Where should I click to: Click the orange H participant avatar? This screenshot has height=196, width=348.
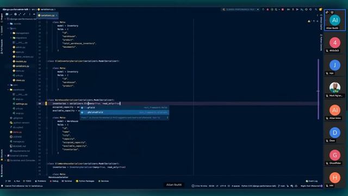click(x=335, y=177)
